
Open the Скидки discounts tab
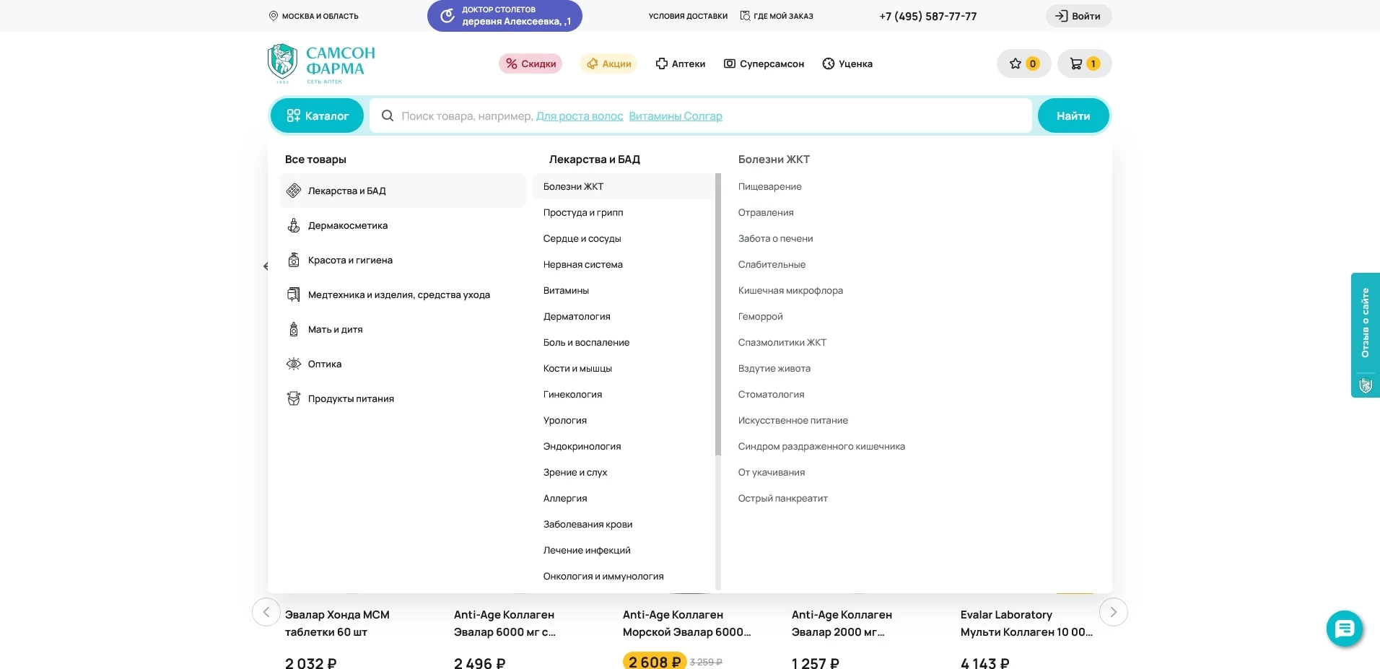click(530, 64)
